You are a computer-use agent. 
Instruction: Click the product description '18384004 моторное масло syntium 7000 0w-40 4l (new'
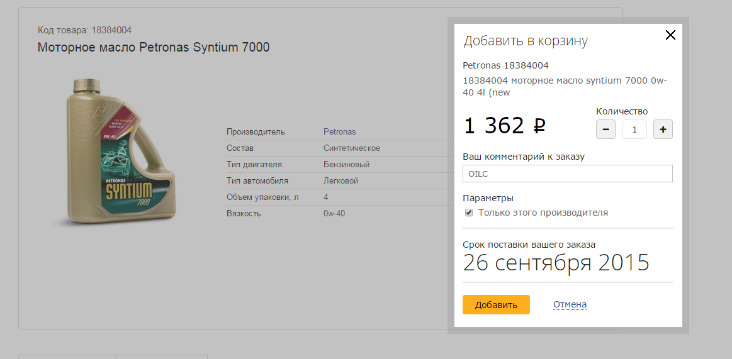[x=565, y=86]
